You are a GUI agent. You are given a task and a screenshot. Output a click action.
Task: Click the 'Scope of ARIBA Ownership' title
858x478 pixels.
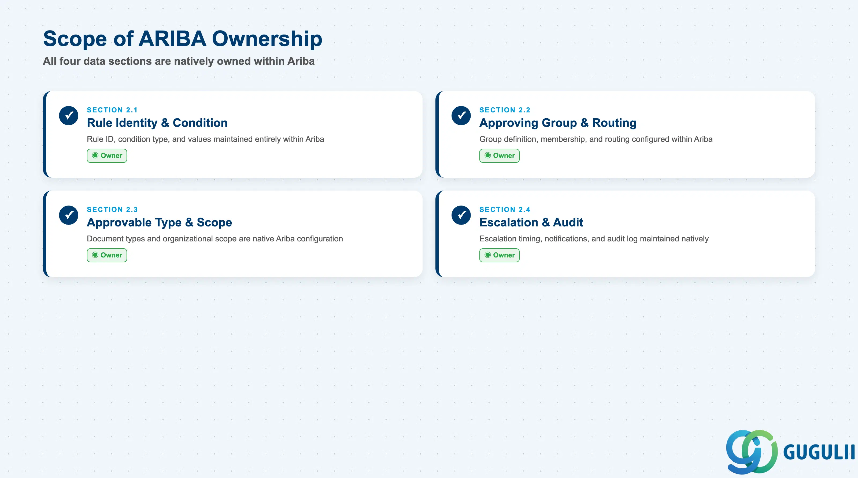[183, 39]
